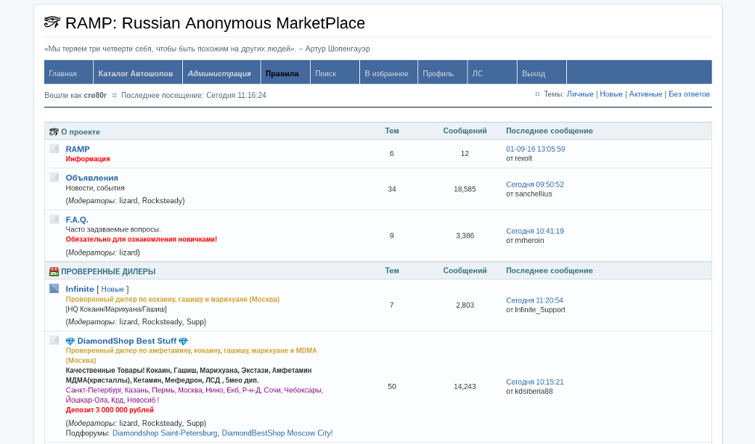Go to the Правила navigation tab
The width and height of the screenshot is (755, 444).
(282, 73)
